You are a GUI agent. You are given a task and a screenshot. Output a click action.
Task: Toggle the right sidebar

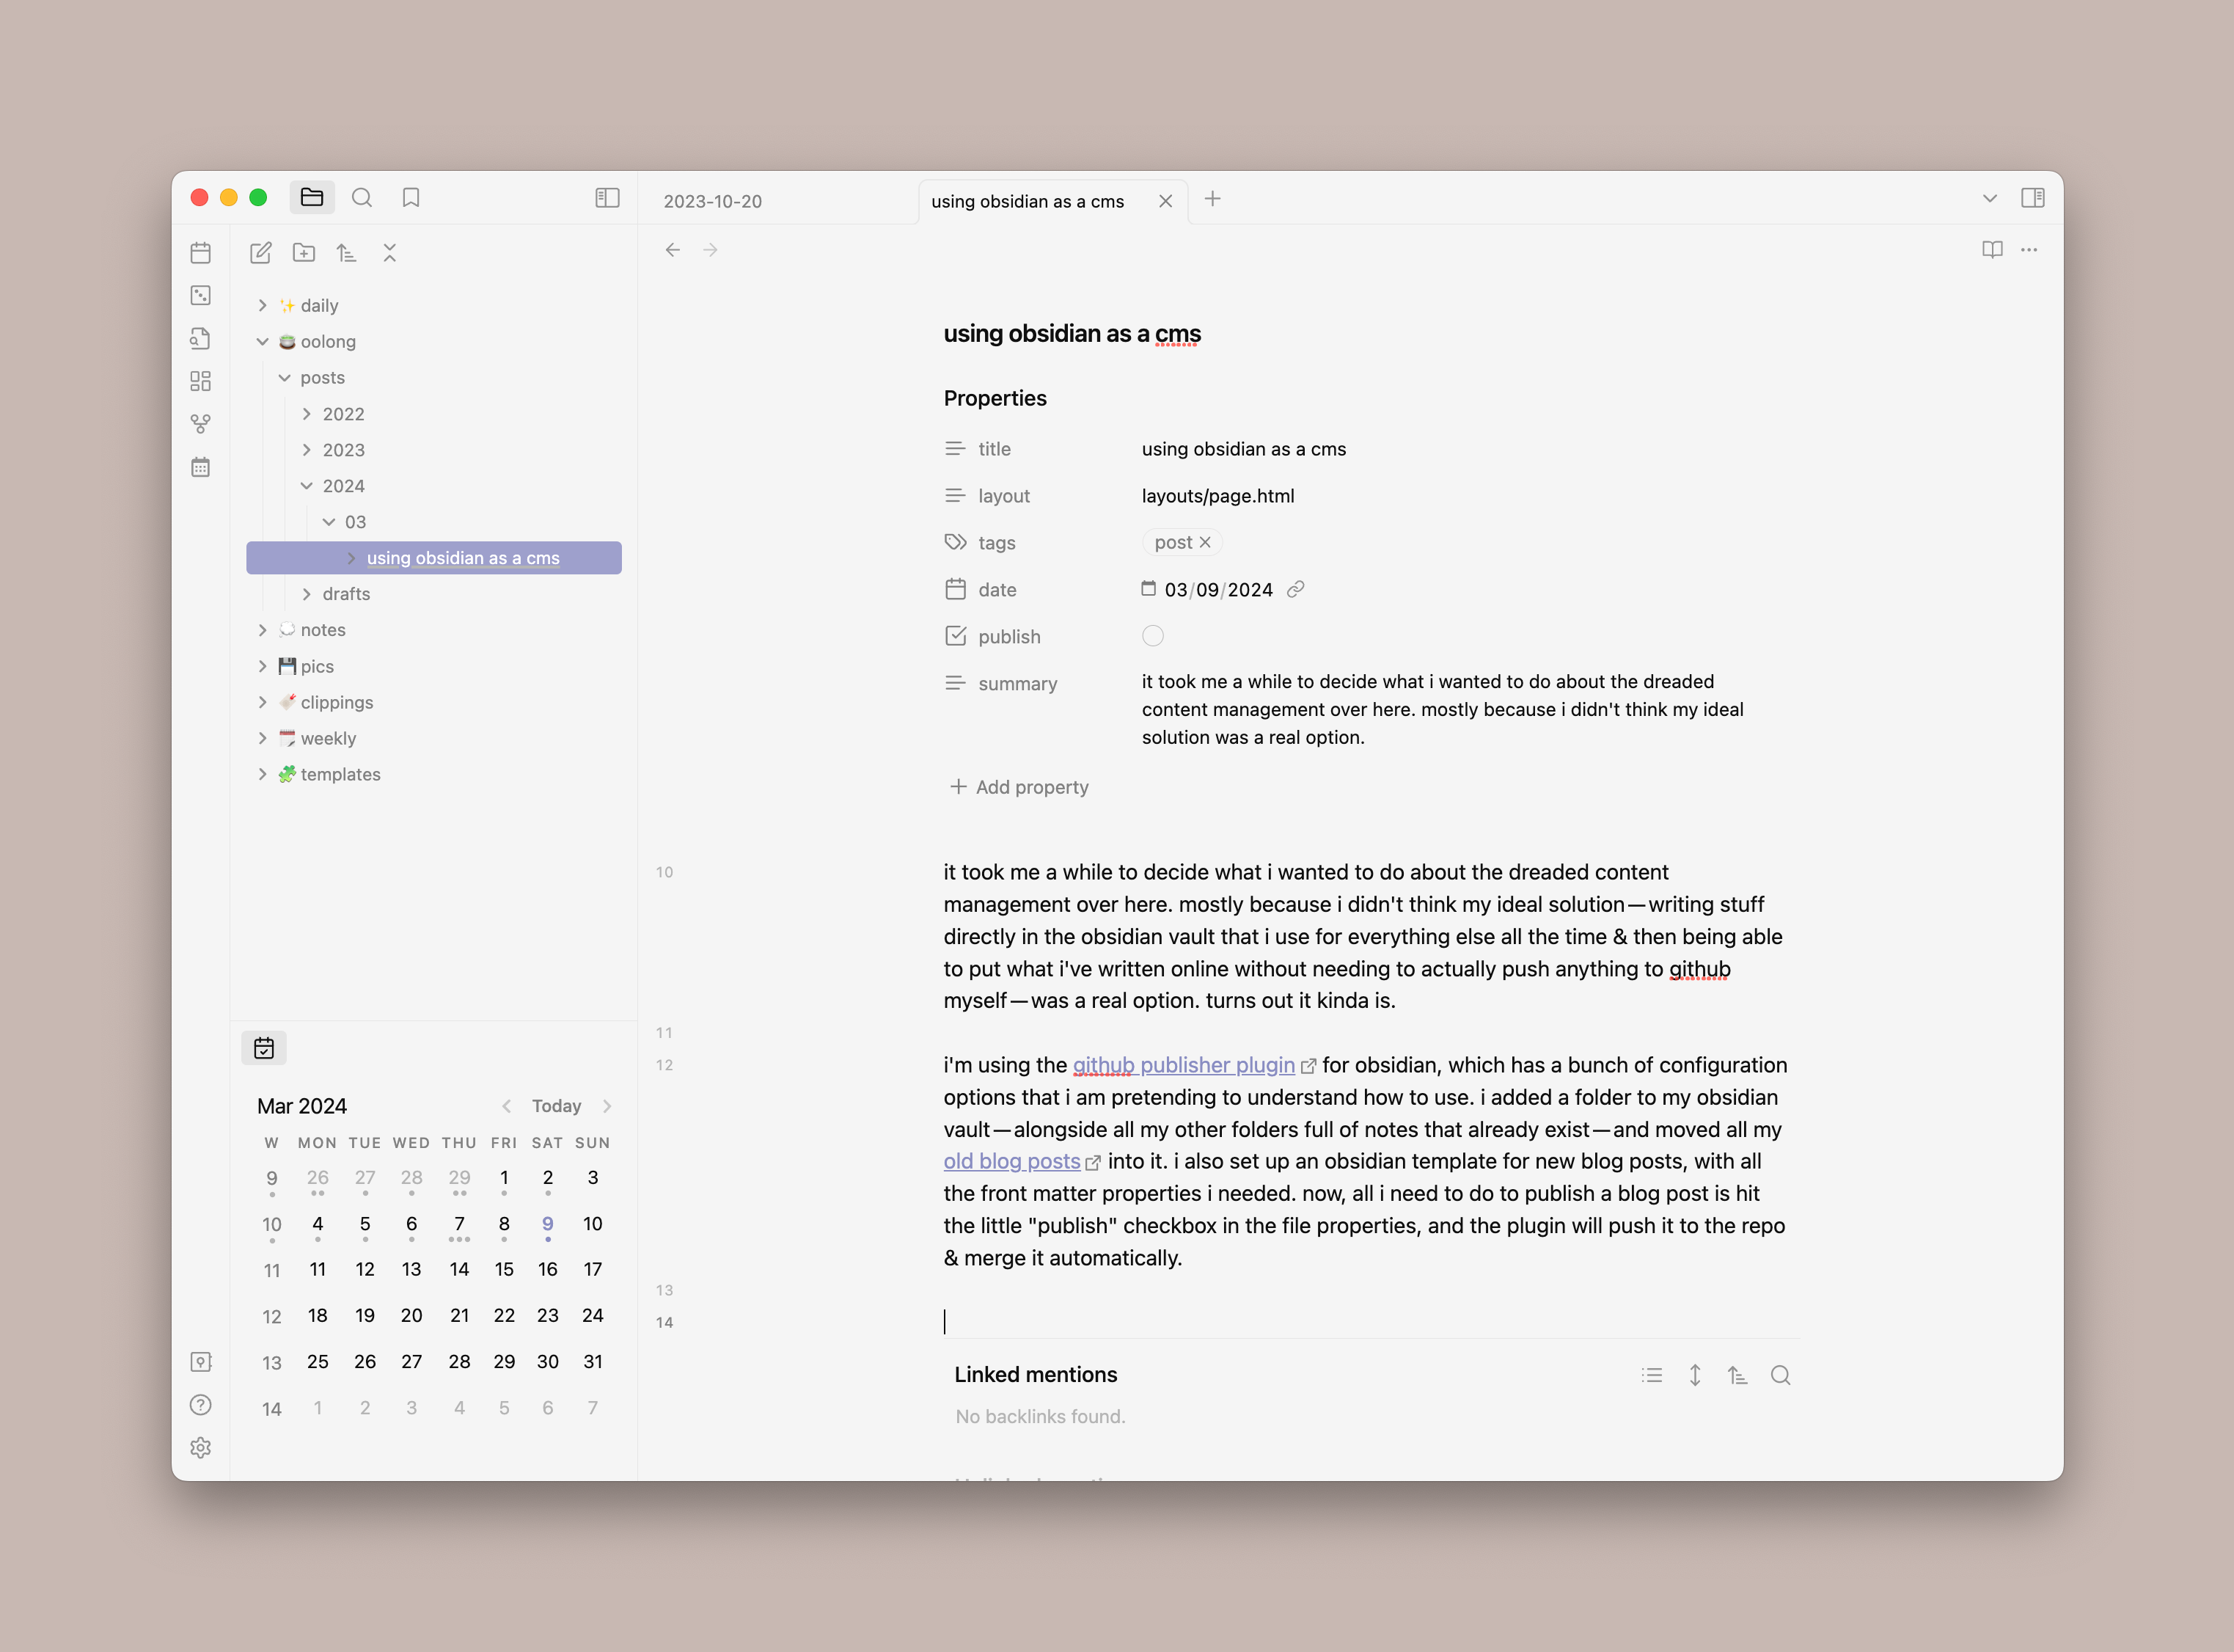point(2032,198)
